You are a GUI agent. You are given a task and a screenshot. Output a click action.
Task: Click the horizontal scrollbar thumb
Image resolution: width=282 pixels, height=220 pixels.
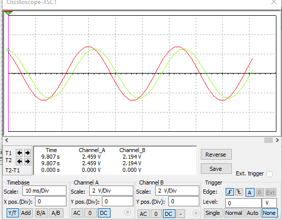point(268,140)
